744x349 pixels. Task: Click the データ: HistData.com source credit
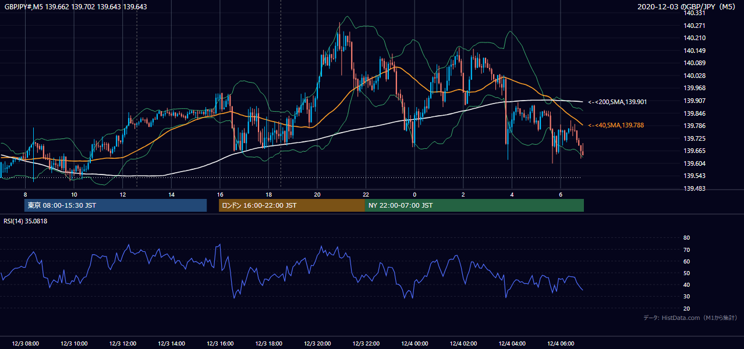pos(690,318)
